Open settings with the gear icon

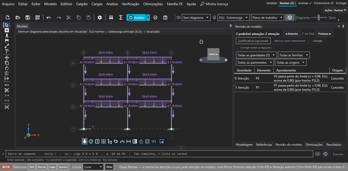tap(100, 17)
